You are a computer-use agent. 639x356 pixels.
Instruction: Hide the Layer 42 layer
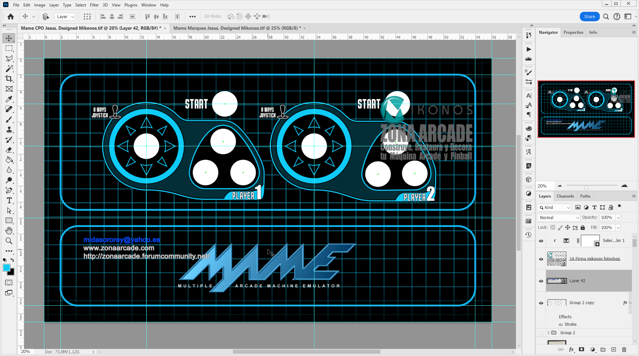(541, 281)
